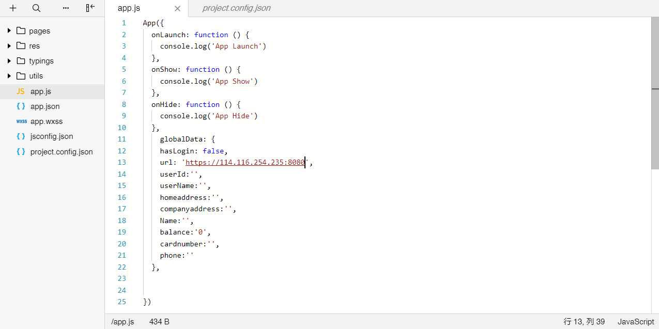Collapse the file tree sidebar panel
Screen dimensions: 659x329
pyautogui.click(x=90, y=8)
